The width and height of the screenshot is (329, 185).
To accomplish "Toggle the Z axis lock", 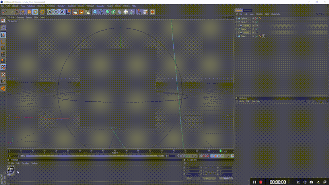I will click(62, 12).
